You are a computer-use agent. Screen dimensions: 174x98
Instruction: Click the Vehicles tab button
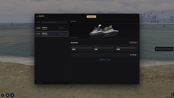click(91, 17)
